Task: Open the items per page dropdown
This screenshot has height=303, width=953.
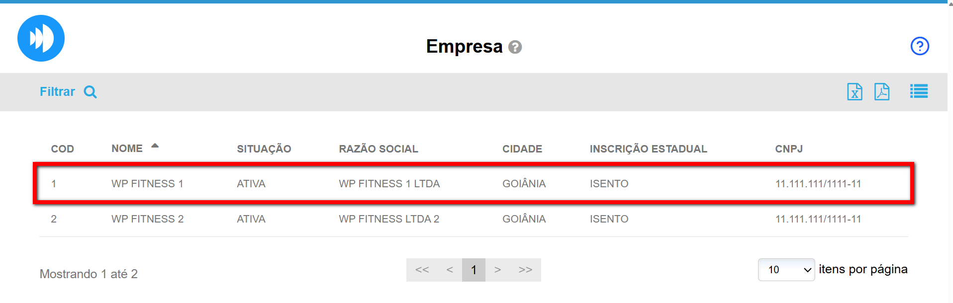Action: coord(786,270)
